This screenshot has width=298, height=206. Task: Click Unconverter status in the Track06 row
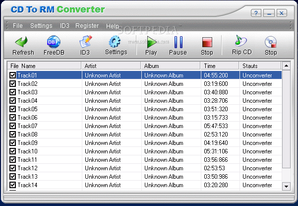tap(257, 117)
